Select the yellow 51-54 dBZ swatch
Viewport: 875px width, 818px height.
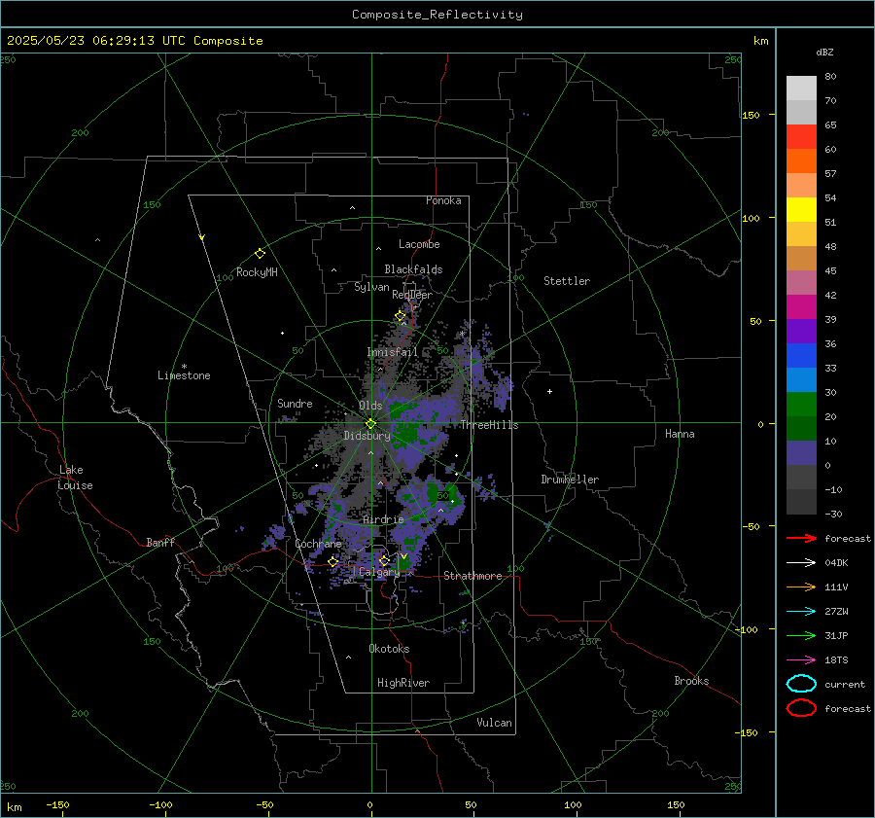tap(801, 210)
